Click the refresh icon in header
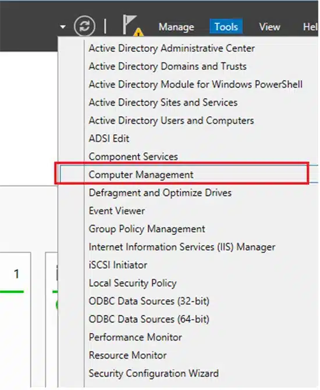320x390 pixels. pos(84,26)
